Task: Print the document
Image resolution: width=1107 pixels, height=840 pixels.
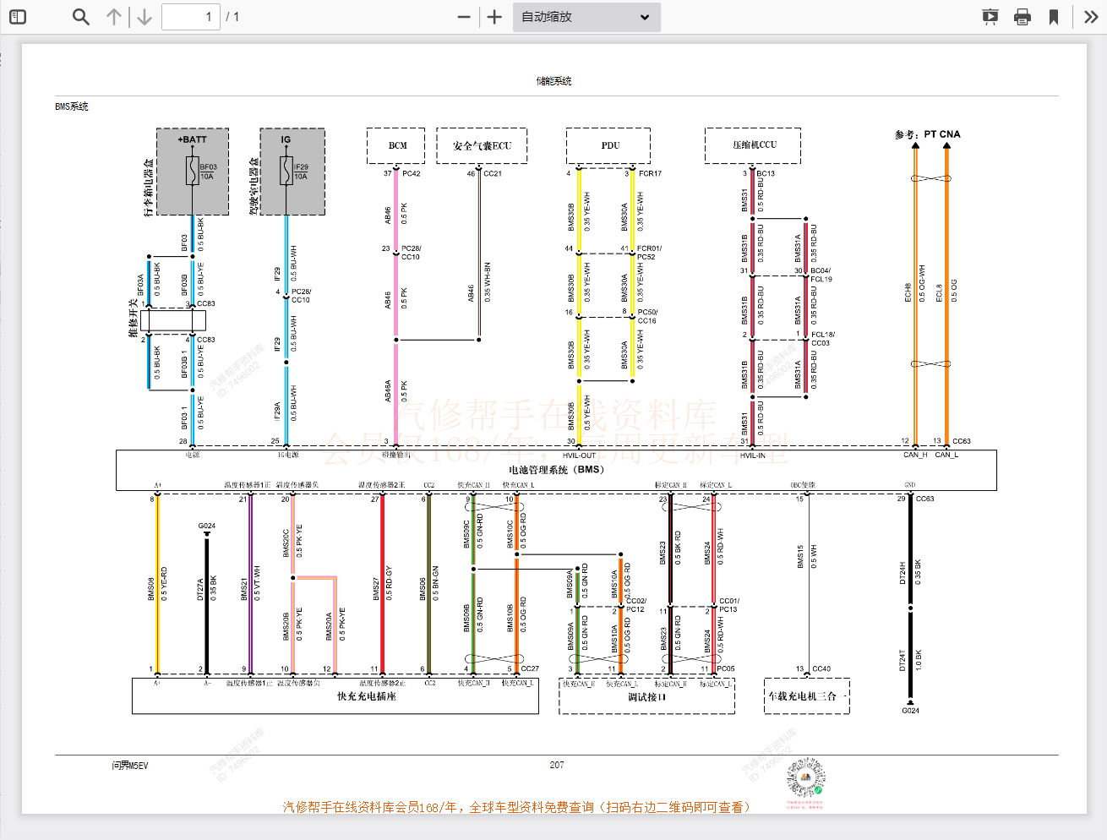Action: point(1022,17)
